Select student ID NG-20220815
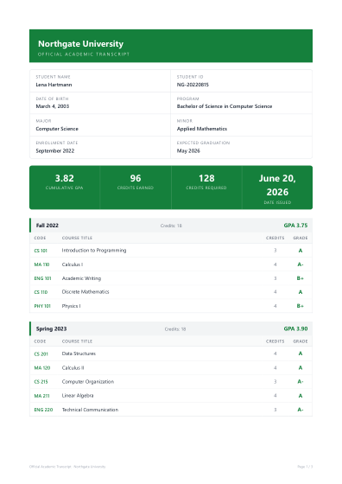Image resolution: width=342 pixels, height=484 pixels. 193,85
